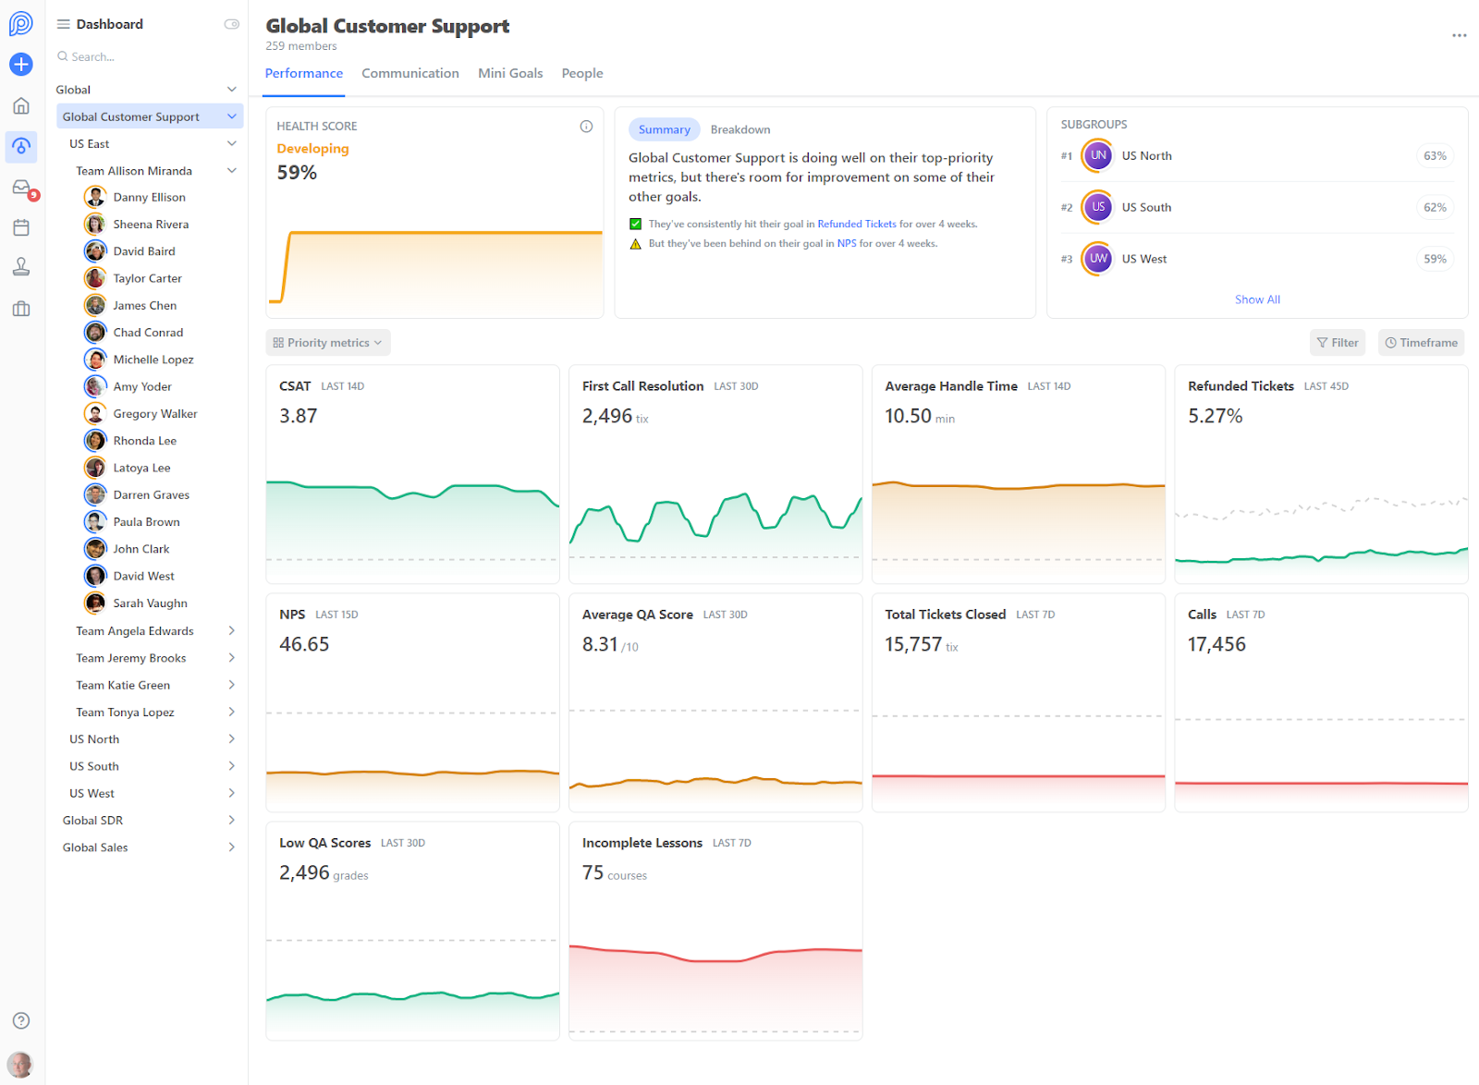Switch to the Breakdown view pill
1479x1085 pixels.
[x=740, y=129]
